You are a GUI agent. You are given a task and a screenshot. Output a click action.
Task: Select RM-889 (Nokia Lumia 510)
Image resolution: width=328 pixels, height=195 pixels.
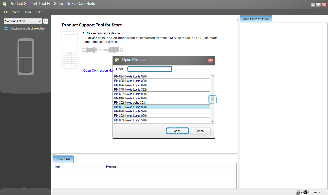(162, 120)
